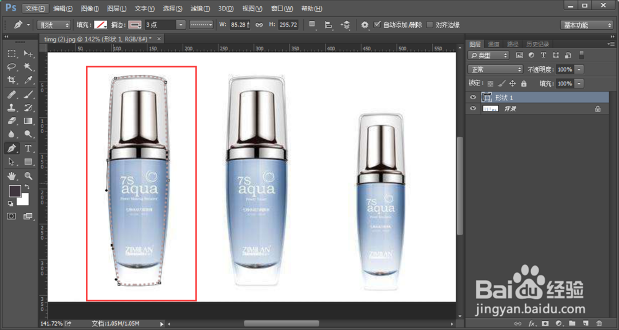619x330 pixels.
Task: Filter layers by smart objects
Action: [x=568, y=55]
